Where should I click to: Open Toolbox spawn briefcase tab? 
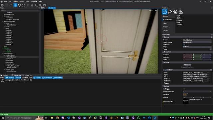pyautogui.click(x=165, y=12)
